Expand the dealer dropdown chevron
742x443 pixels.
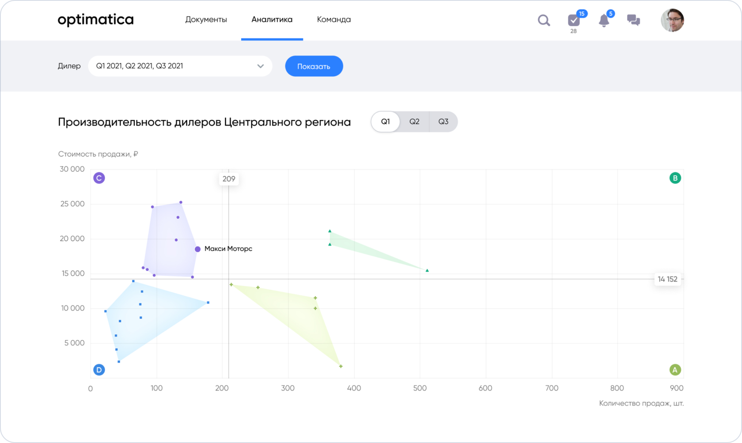(261, 66)
